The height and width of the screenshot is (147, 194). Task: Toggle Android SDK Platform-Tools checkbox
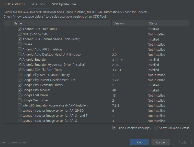[x=19, y=70]
